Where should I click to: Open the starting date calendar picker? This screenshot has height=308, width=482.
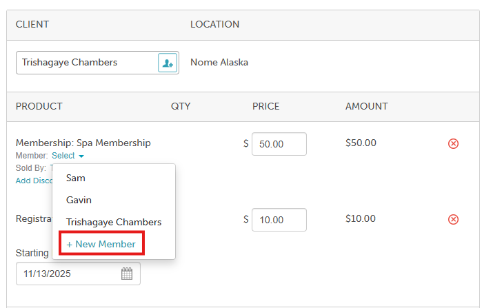(x=127, y=274)
